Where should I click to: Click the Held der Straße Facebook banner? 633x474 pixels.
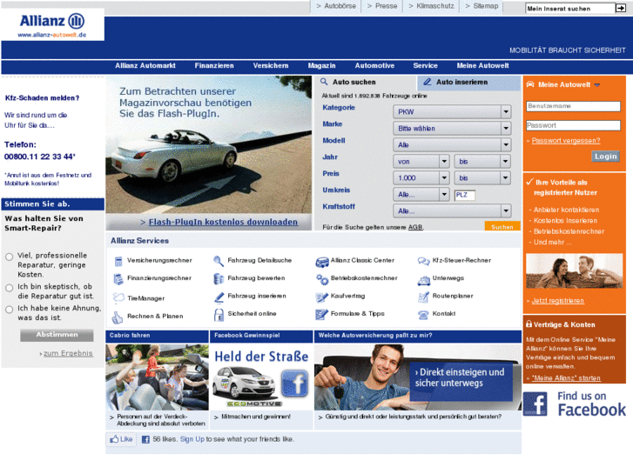tap(261, 377)
